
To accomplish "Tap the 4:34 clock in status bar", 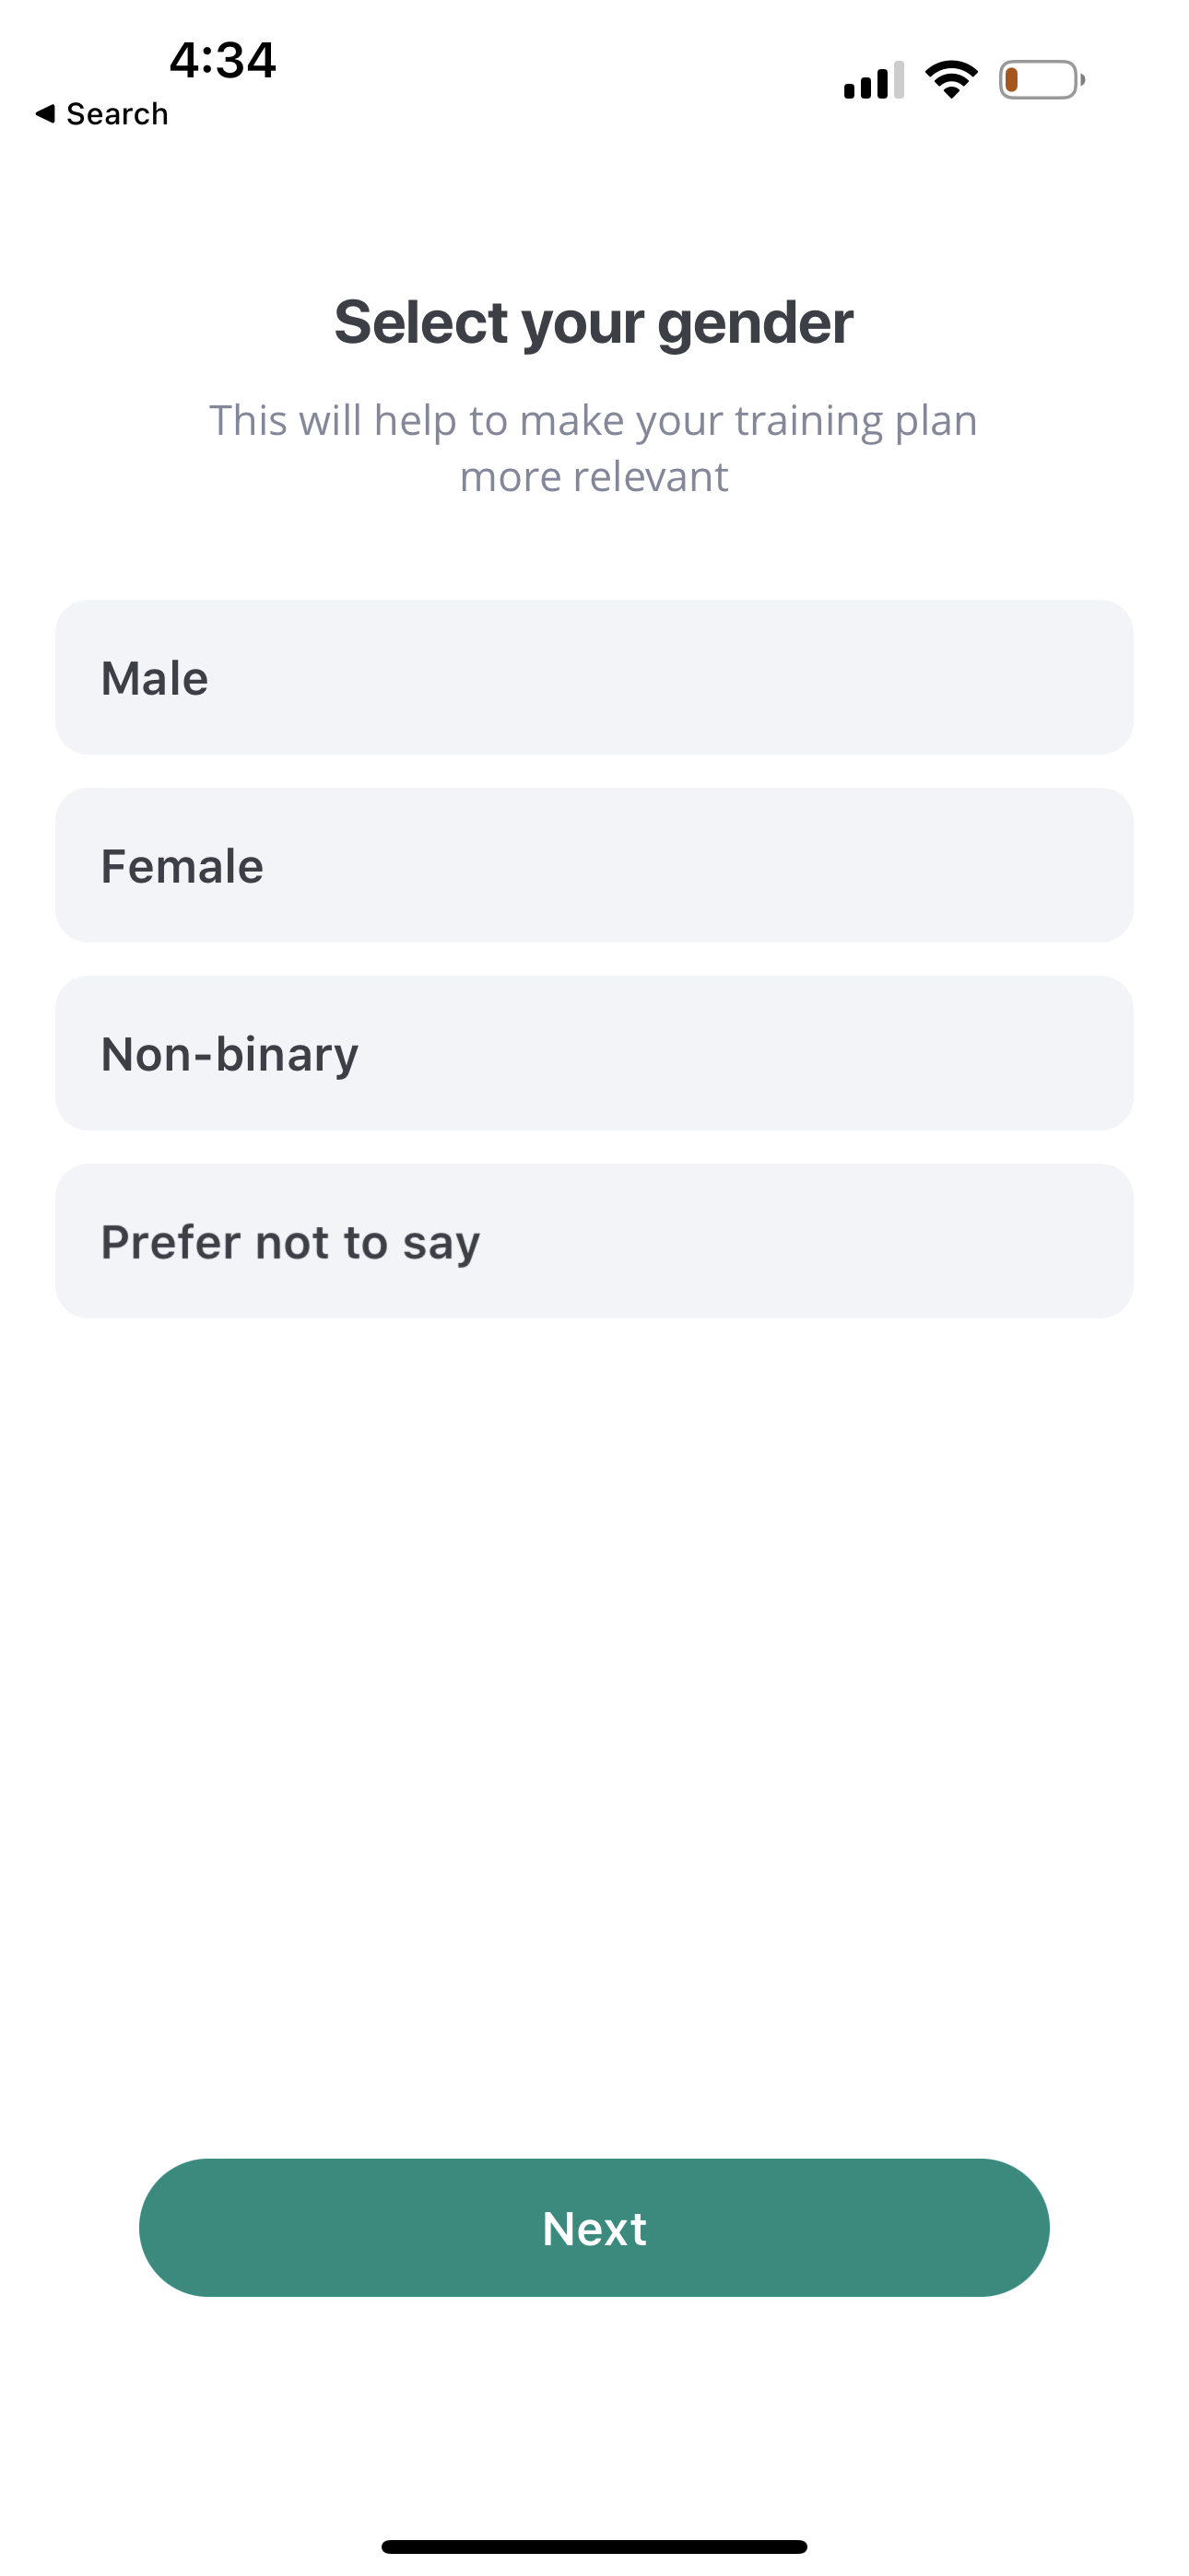I will click(x=222, y=60).
